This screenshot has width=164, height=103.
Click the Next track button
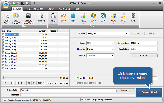pos(22,83)
